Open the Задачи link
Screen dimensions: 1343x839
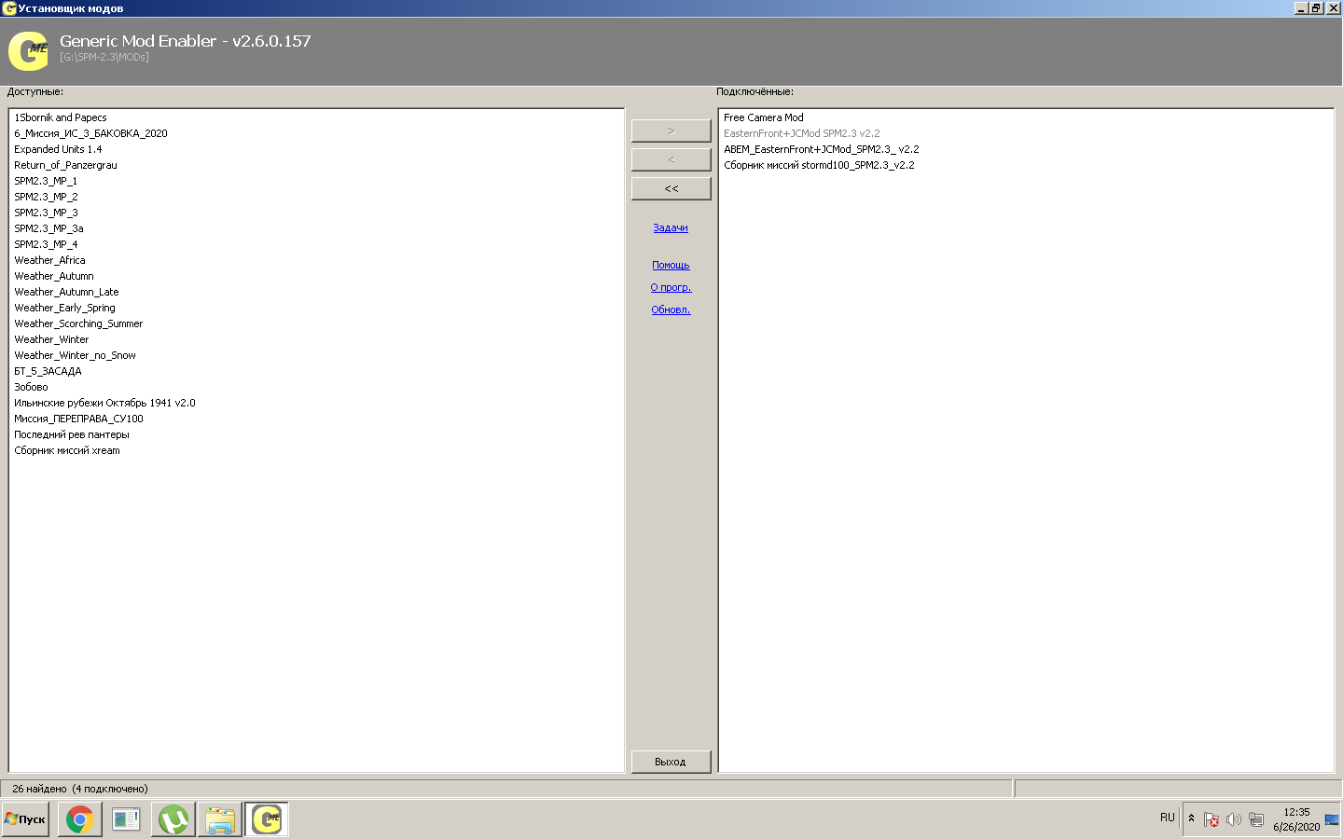click(671, 227)
